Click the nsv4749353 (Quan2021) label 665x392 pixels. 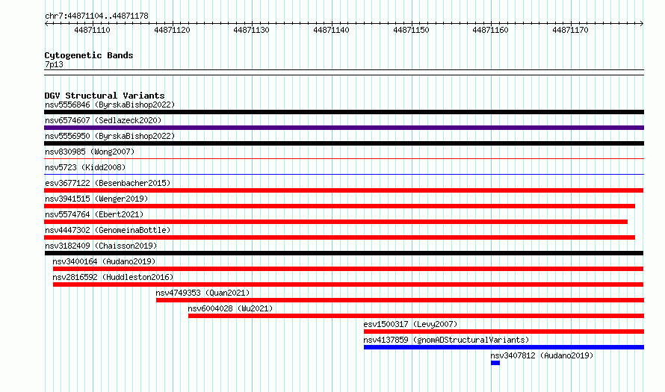click(202, 293)
